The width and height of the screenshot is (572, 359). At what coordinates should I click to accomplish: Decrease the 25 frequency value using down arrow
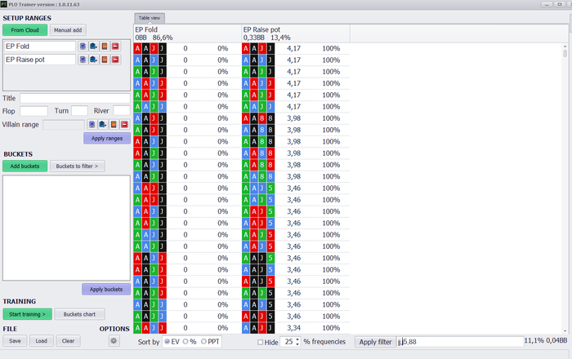[x=297, y=344]
